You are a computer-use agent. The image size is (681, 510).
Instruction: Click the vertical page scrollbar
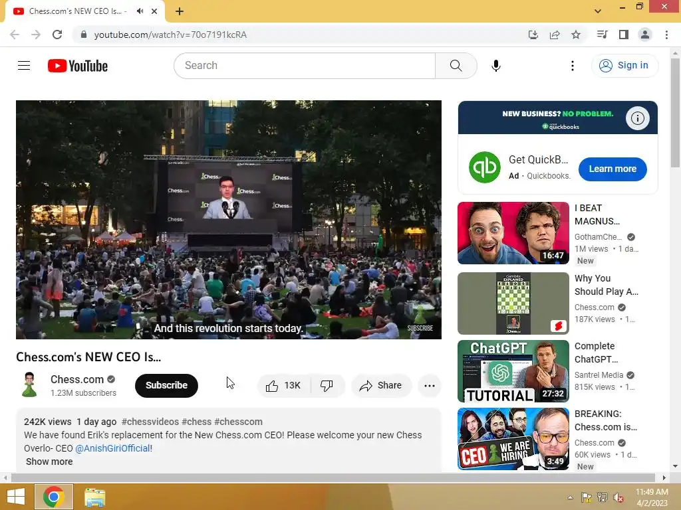[x=675, y=113]
